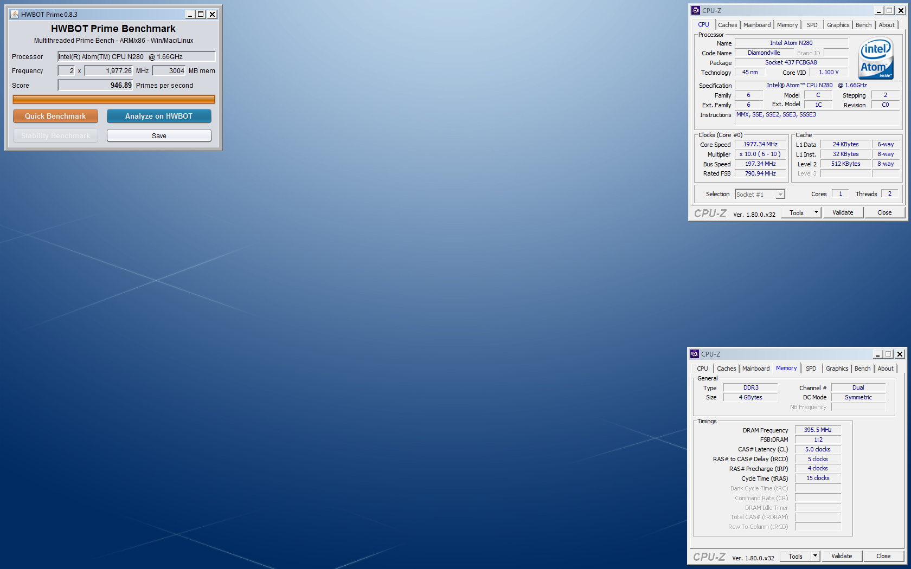This screenshot has width=911, height=569.
Task: Click the core count field showing 2
Action: [66, 70]
